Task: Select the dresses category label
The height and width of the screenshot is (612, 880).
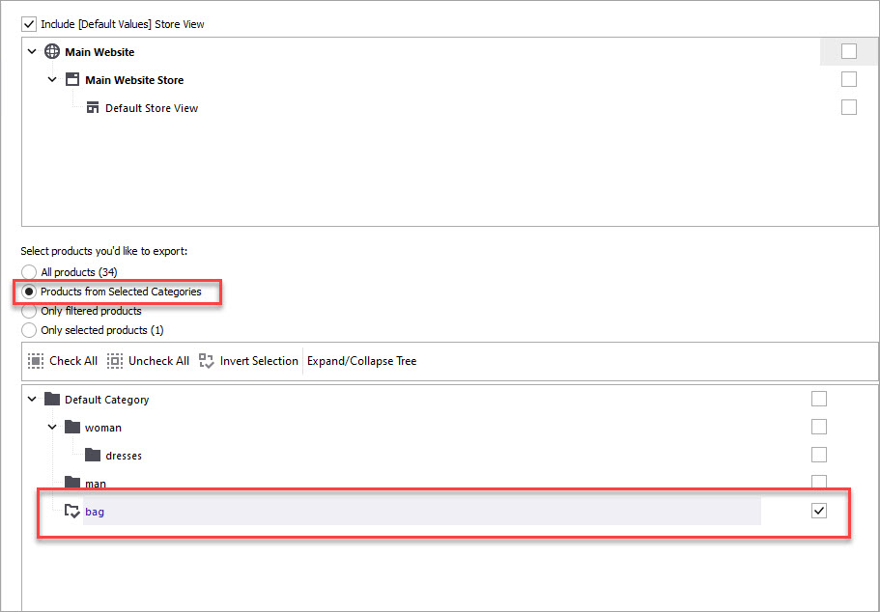Action: pyautogui.click(x=124, y=456)
